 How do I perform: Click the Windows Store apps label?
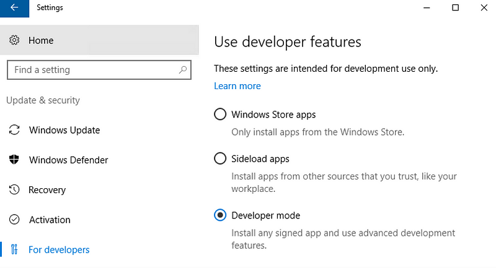[273, 115]
